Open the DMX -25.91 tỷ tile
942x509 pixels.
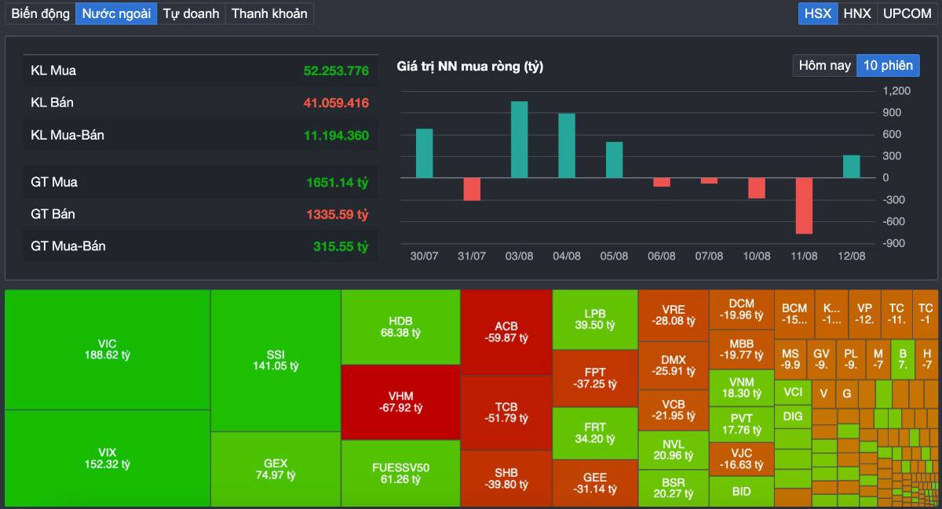[674, 365]
